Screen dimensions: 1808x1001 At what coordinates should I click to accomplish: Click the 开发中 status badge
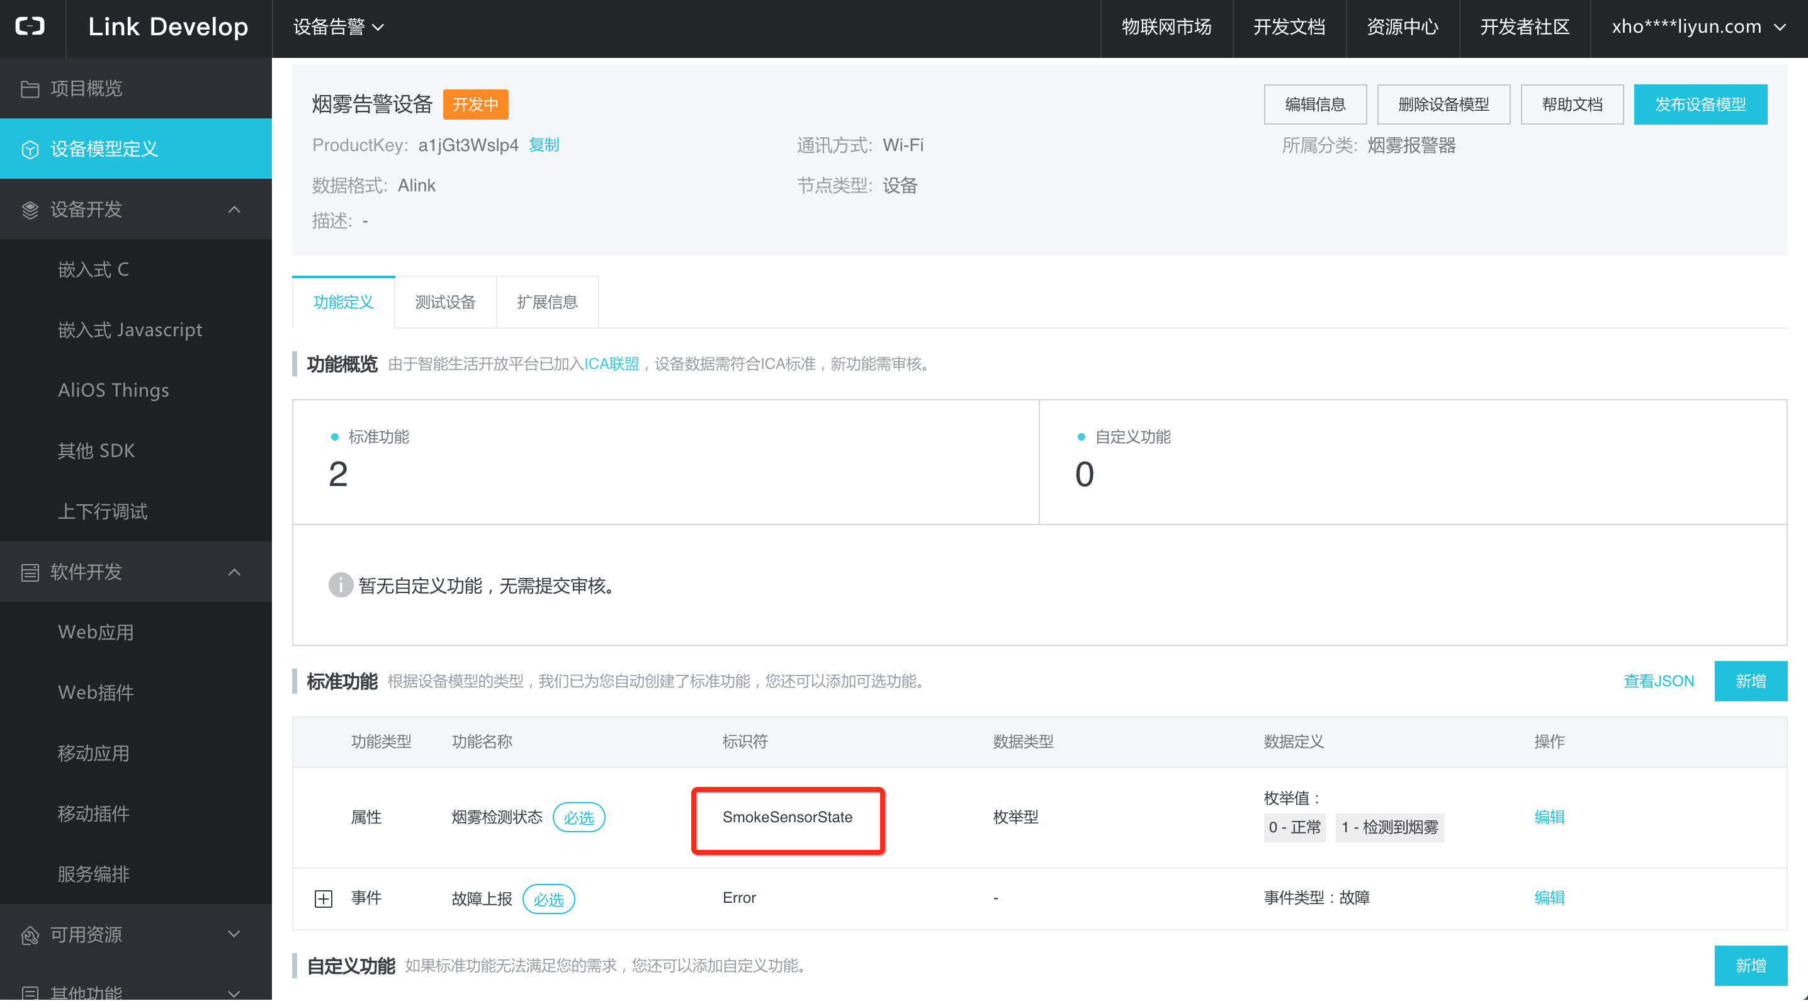[476, 105]
